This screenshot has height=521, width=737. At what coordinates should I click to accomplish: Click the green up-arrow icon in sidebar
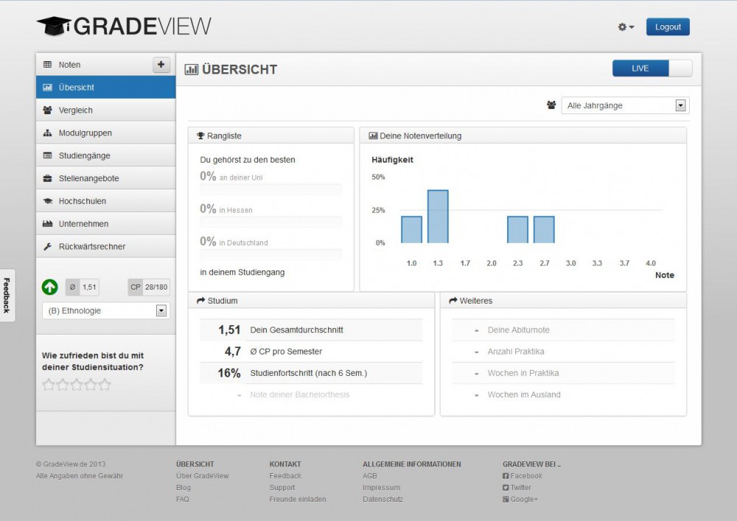(x=49, y=287)
